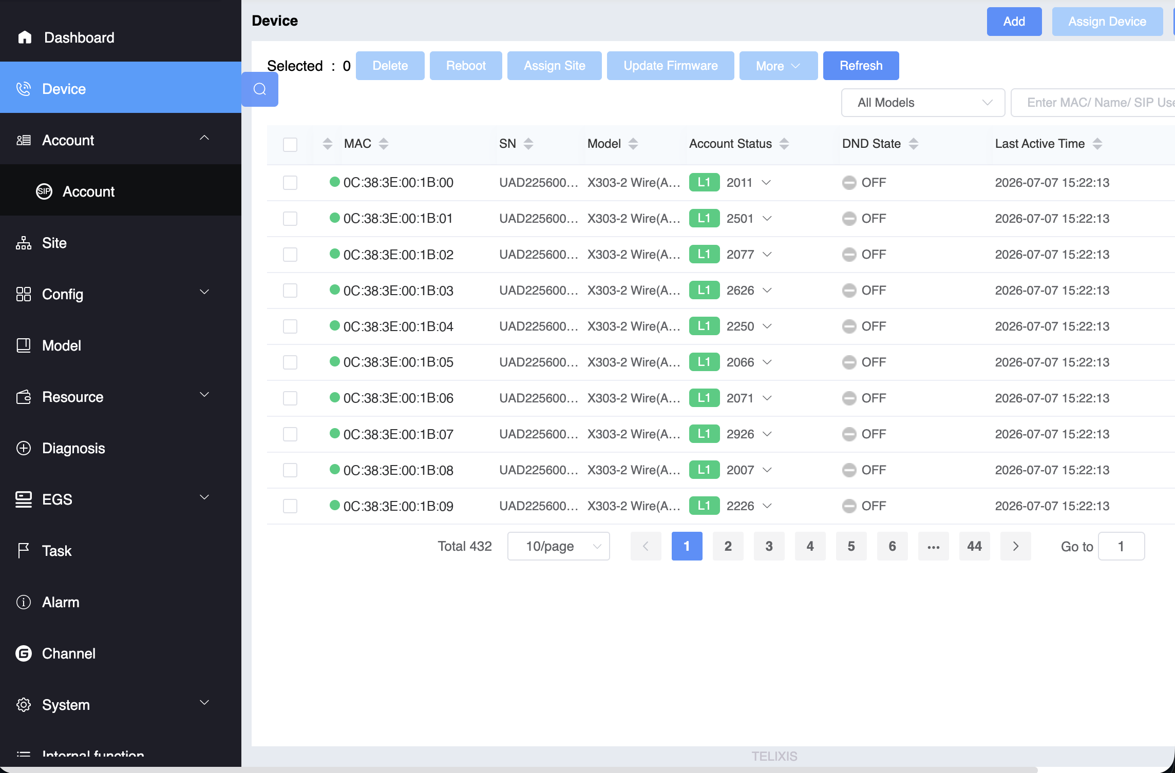The width and height of the screenshot is (1175, 773).
Task: Check the box for 0C:38:3E:00:1B:00
Action: coord(290,183)
